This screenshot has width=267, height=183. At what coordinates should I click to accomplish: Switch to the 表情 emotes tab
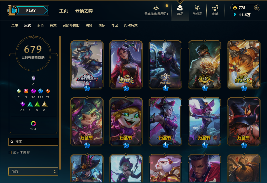point(40,25)
